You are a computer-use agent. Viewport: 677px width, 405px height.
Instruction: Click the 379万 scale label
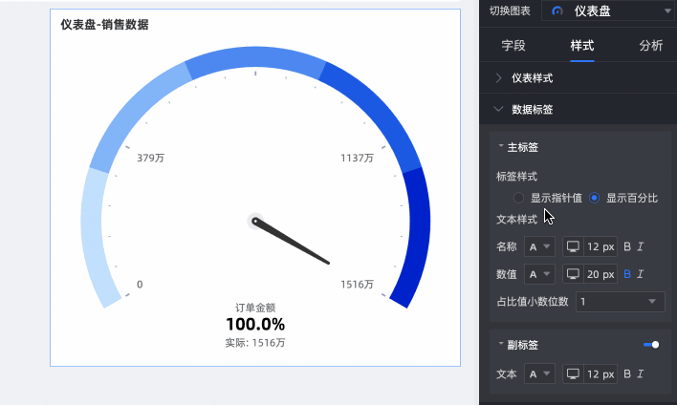151,158
